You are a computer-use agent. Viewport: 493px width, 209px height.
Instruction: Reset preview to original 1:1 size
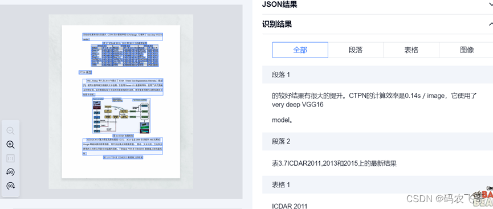pos(10,158)
